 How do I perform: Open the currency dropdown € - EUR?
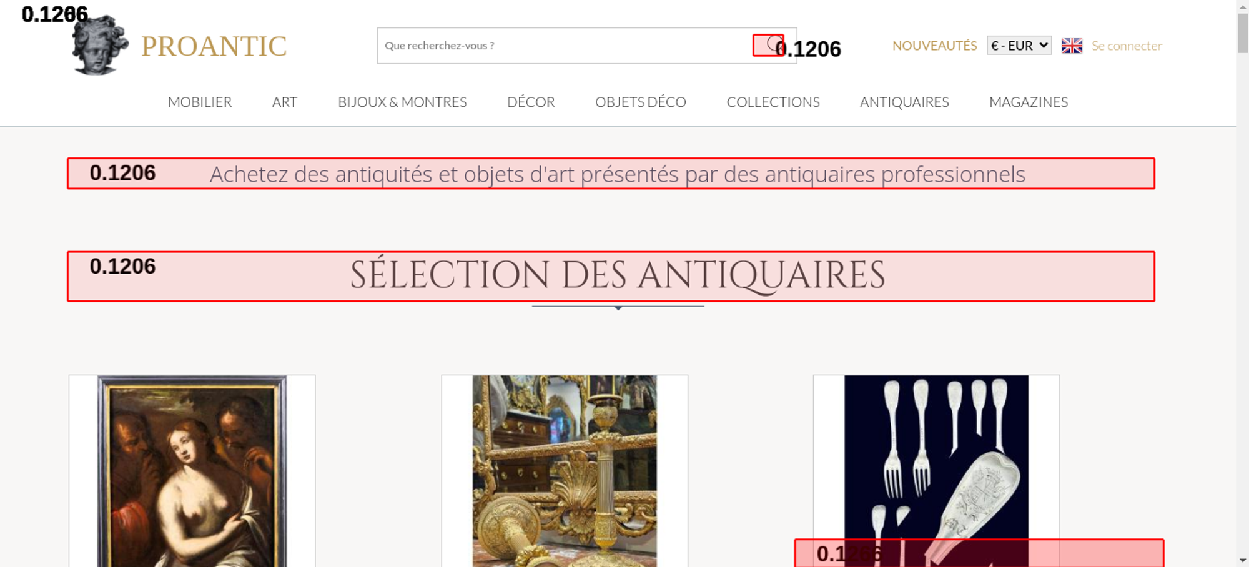point(1019,46)
